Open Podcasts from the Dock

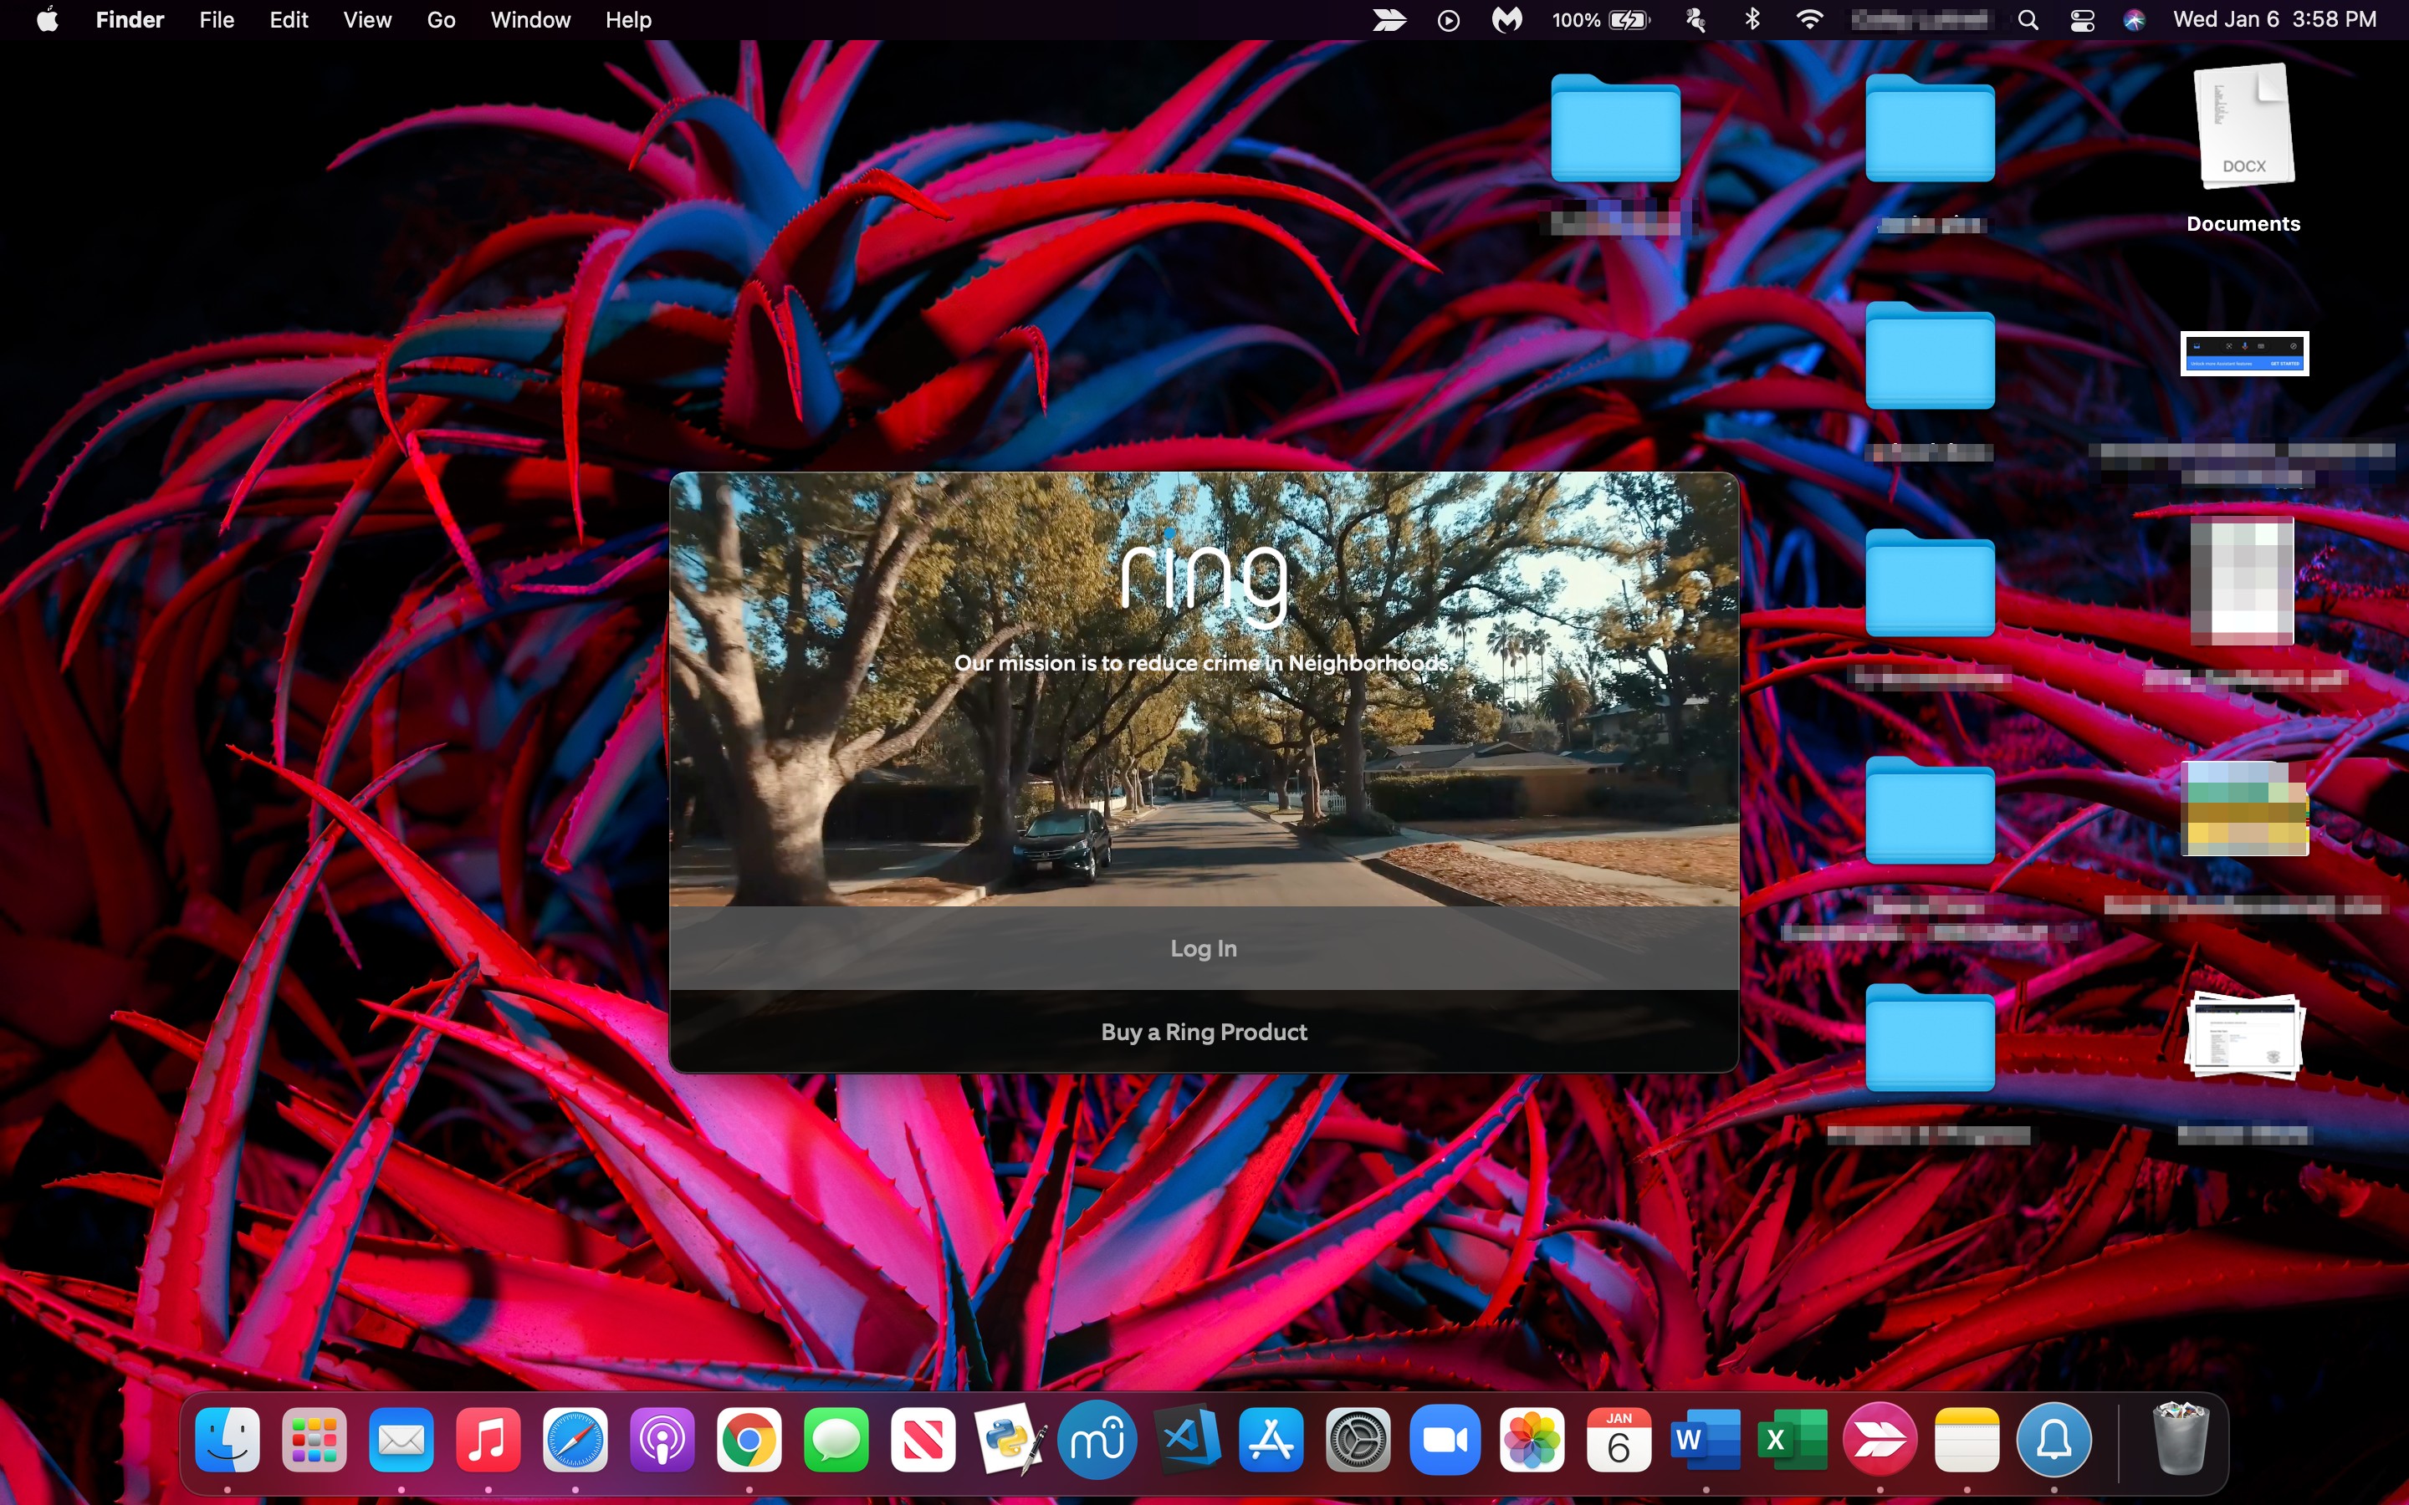(662, 1439)
